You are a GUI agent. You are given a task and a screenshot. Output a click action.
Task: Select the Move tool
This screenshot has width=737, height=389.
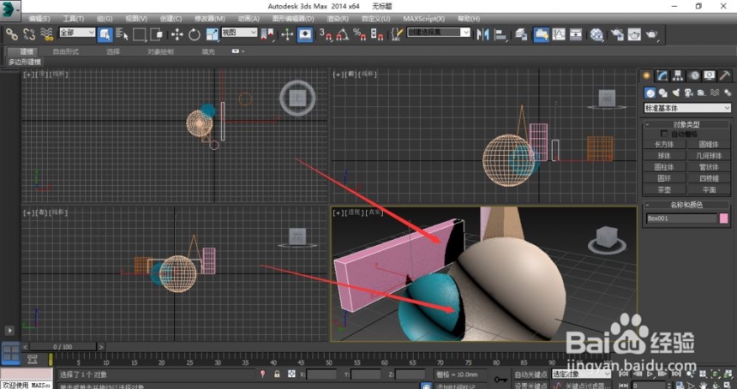[x=177, y=34]
